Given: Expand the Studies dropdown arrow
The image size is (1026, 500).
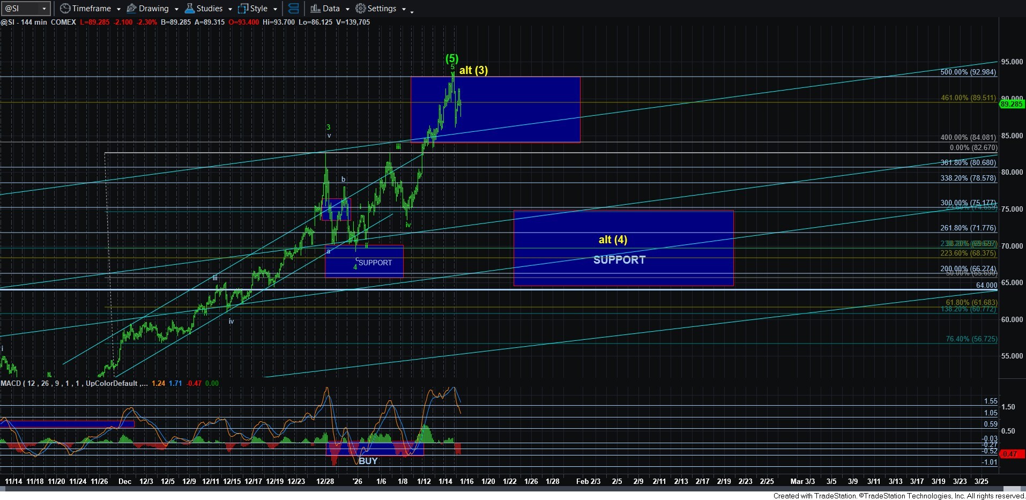Looking at the screenshot, I should pos(230,9).
